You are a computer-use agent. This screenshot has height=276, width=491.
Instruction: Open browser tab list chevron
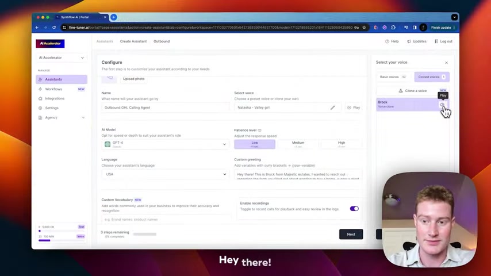pos(454,17)
